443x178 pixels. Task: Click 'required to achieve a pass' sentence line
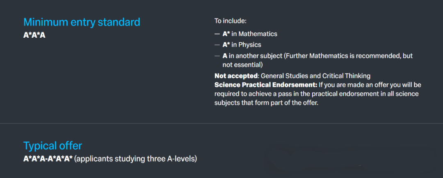(317, 94)
